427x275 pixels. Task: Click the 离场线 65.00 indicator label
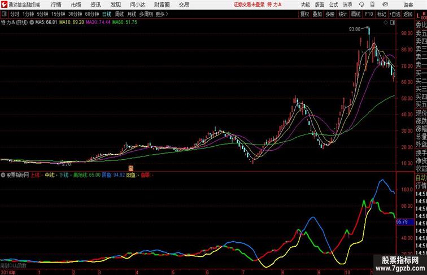pyautogui.click(x=87, y=175)
